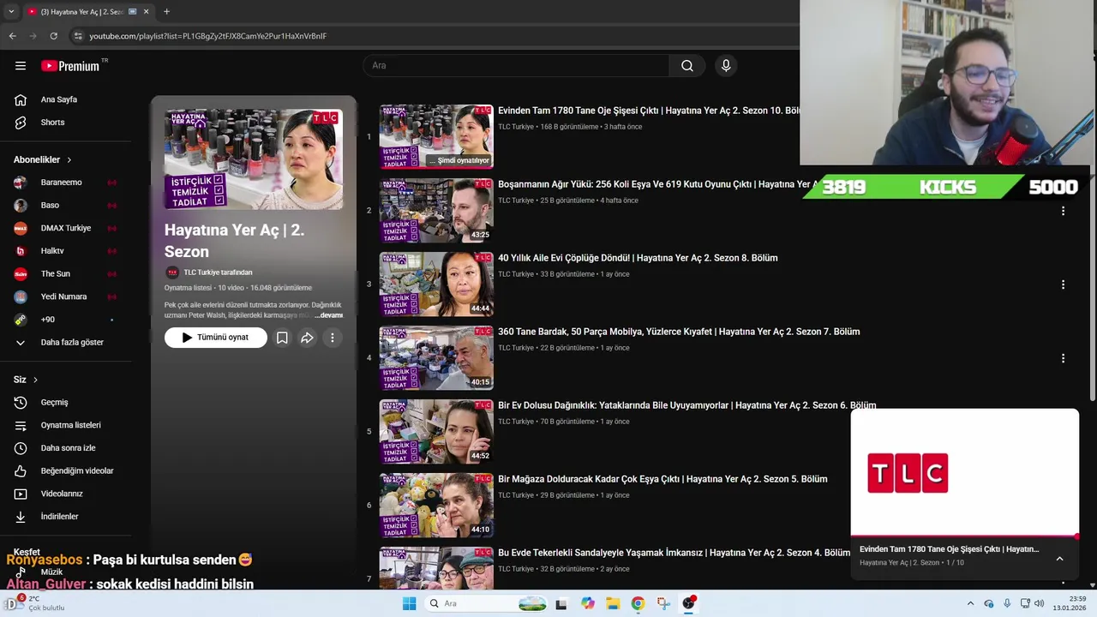Open options menu for Boşanmanın Ağır Yükü video
The height and width of the screenshot is (617, 1097).
(x=1063, y=211)
